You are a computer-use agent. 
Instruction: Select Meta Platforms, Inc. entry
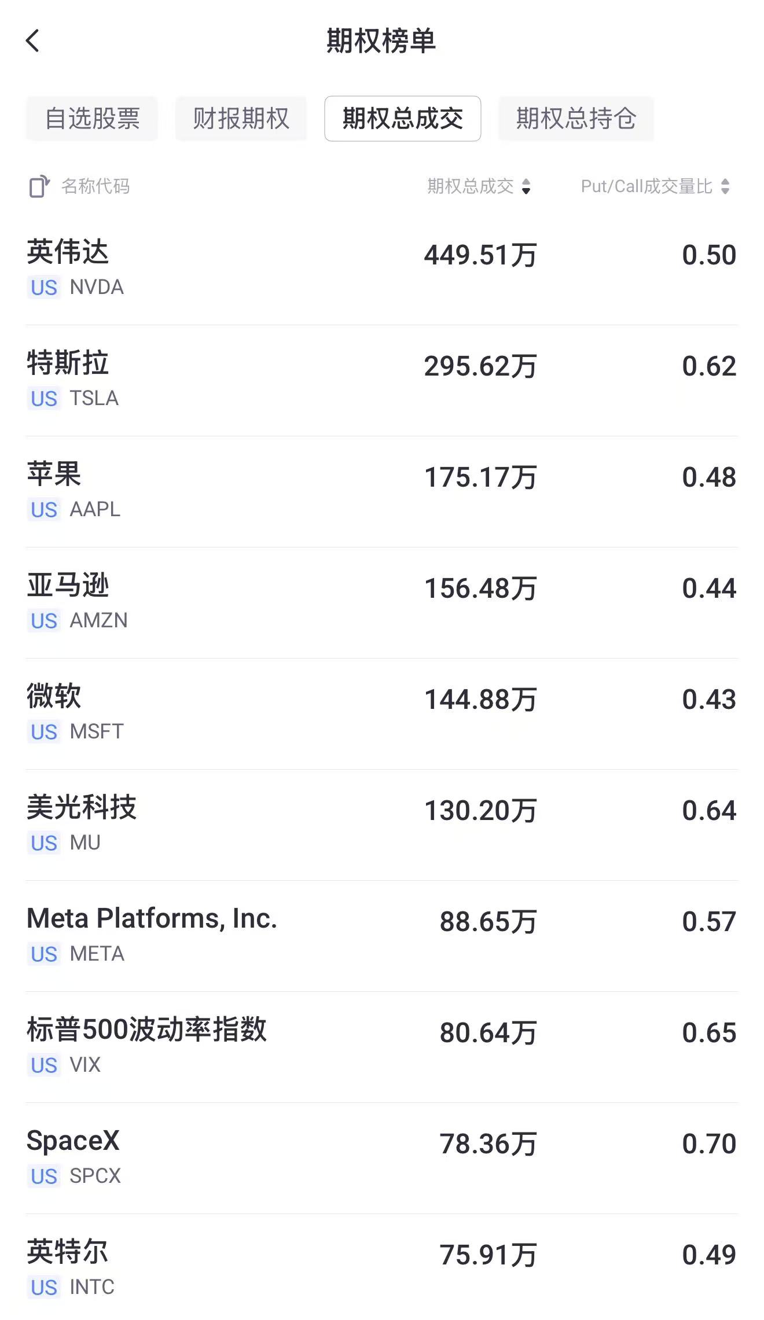tap(382, 936)
